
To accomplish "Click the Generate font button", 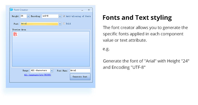I will click(80, 77).
